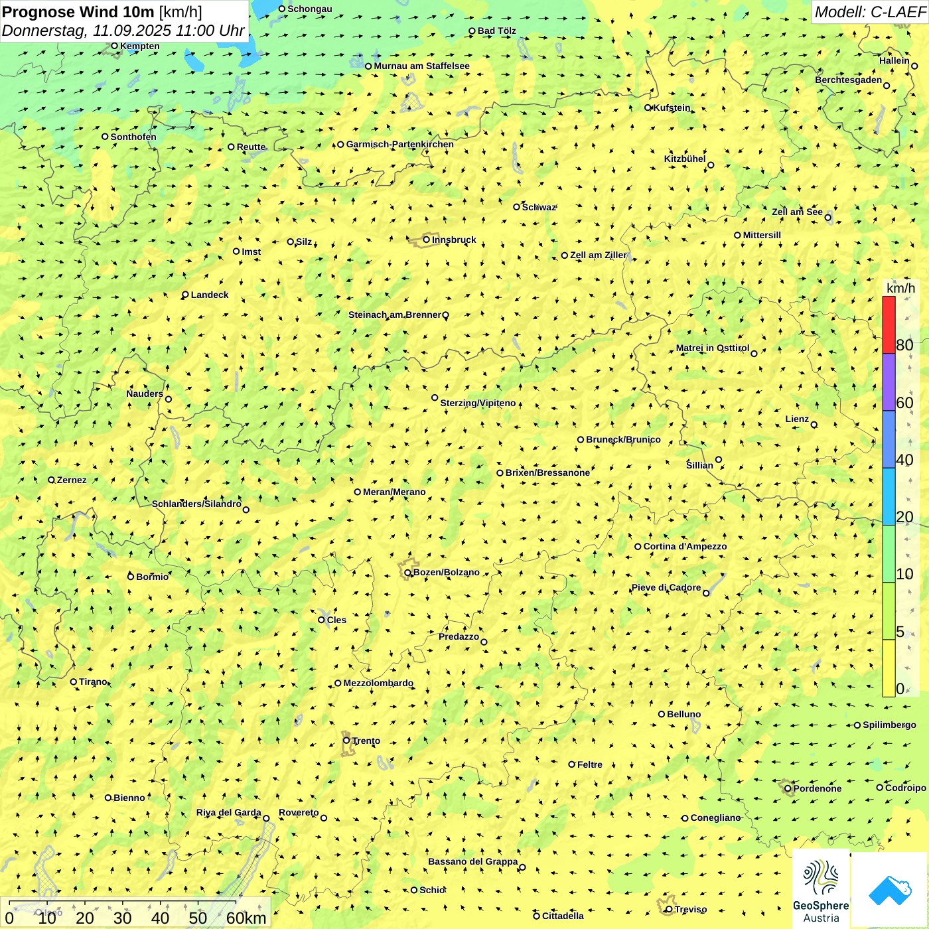Click the 'Brixen/Bressanone' label
This screenshot has height=929, width=929.
[x=547, y=472]
